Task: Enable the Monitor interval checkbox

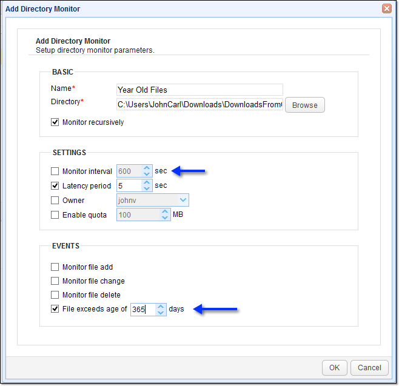Action: pyautogui.click(x=56, y=171)
